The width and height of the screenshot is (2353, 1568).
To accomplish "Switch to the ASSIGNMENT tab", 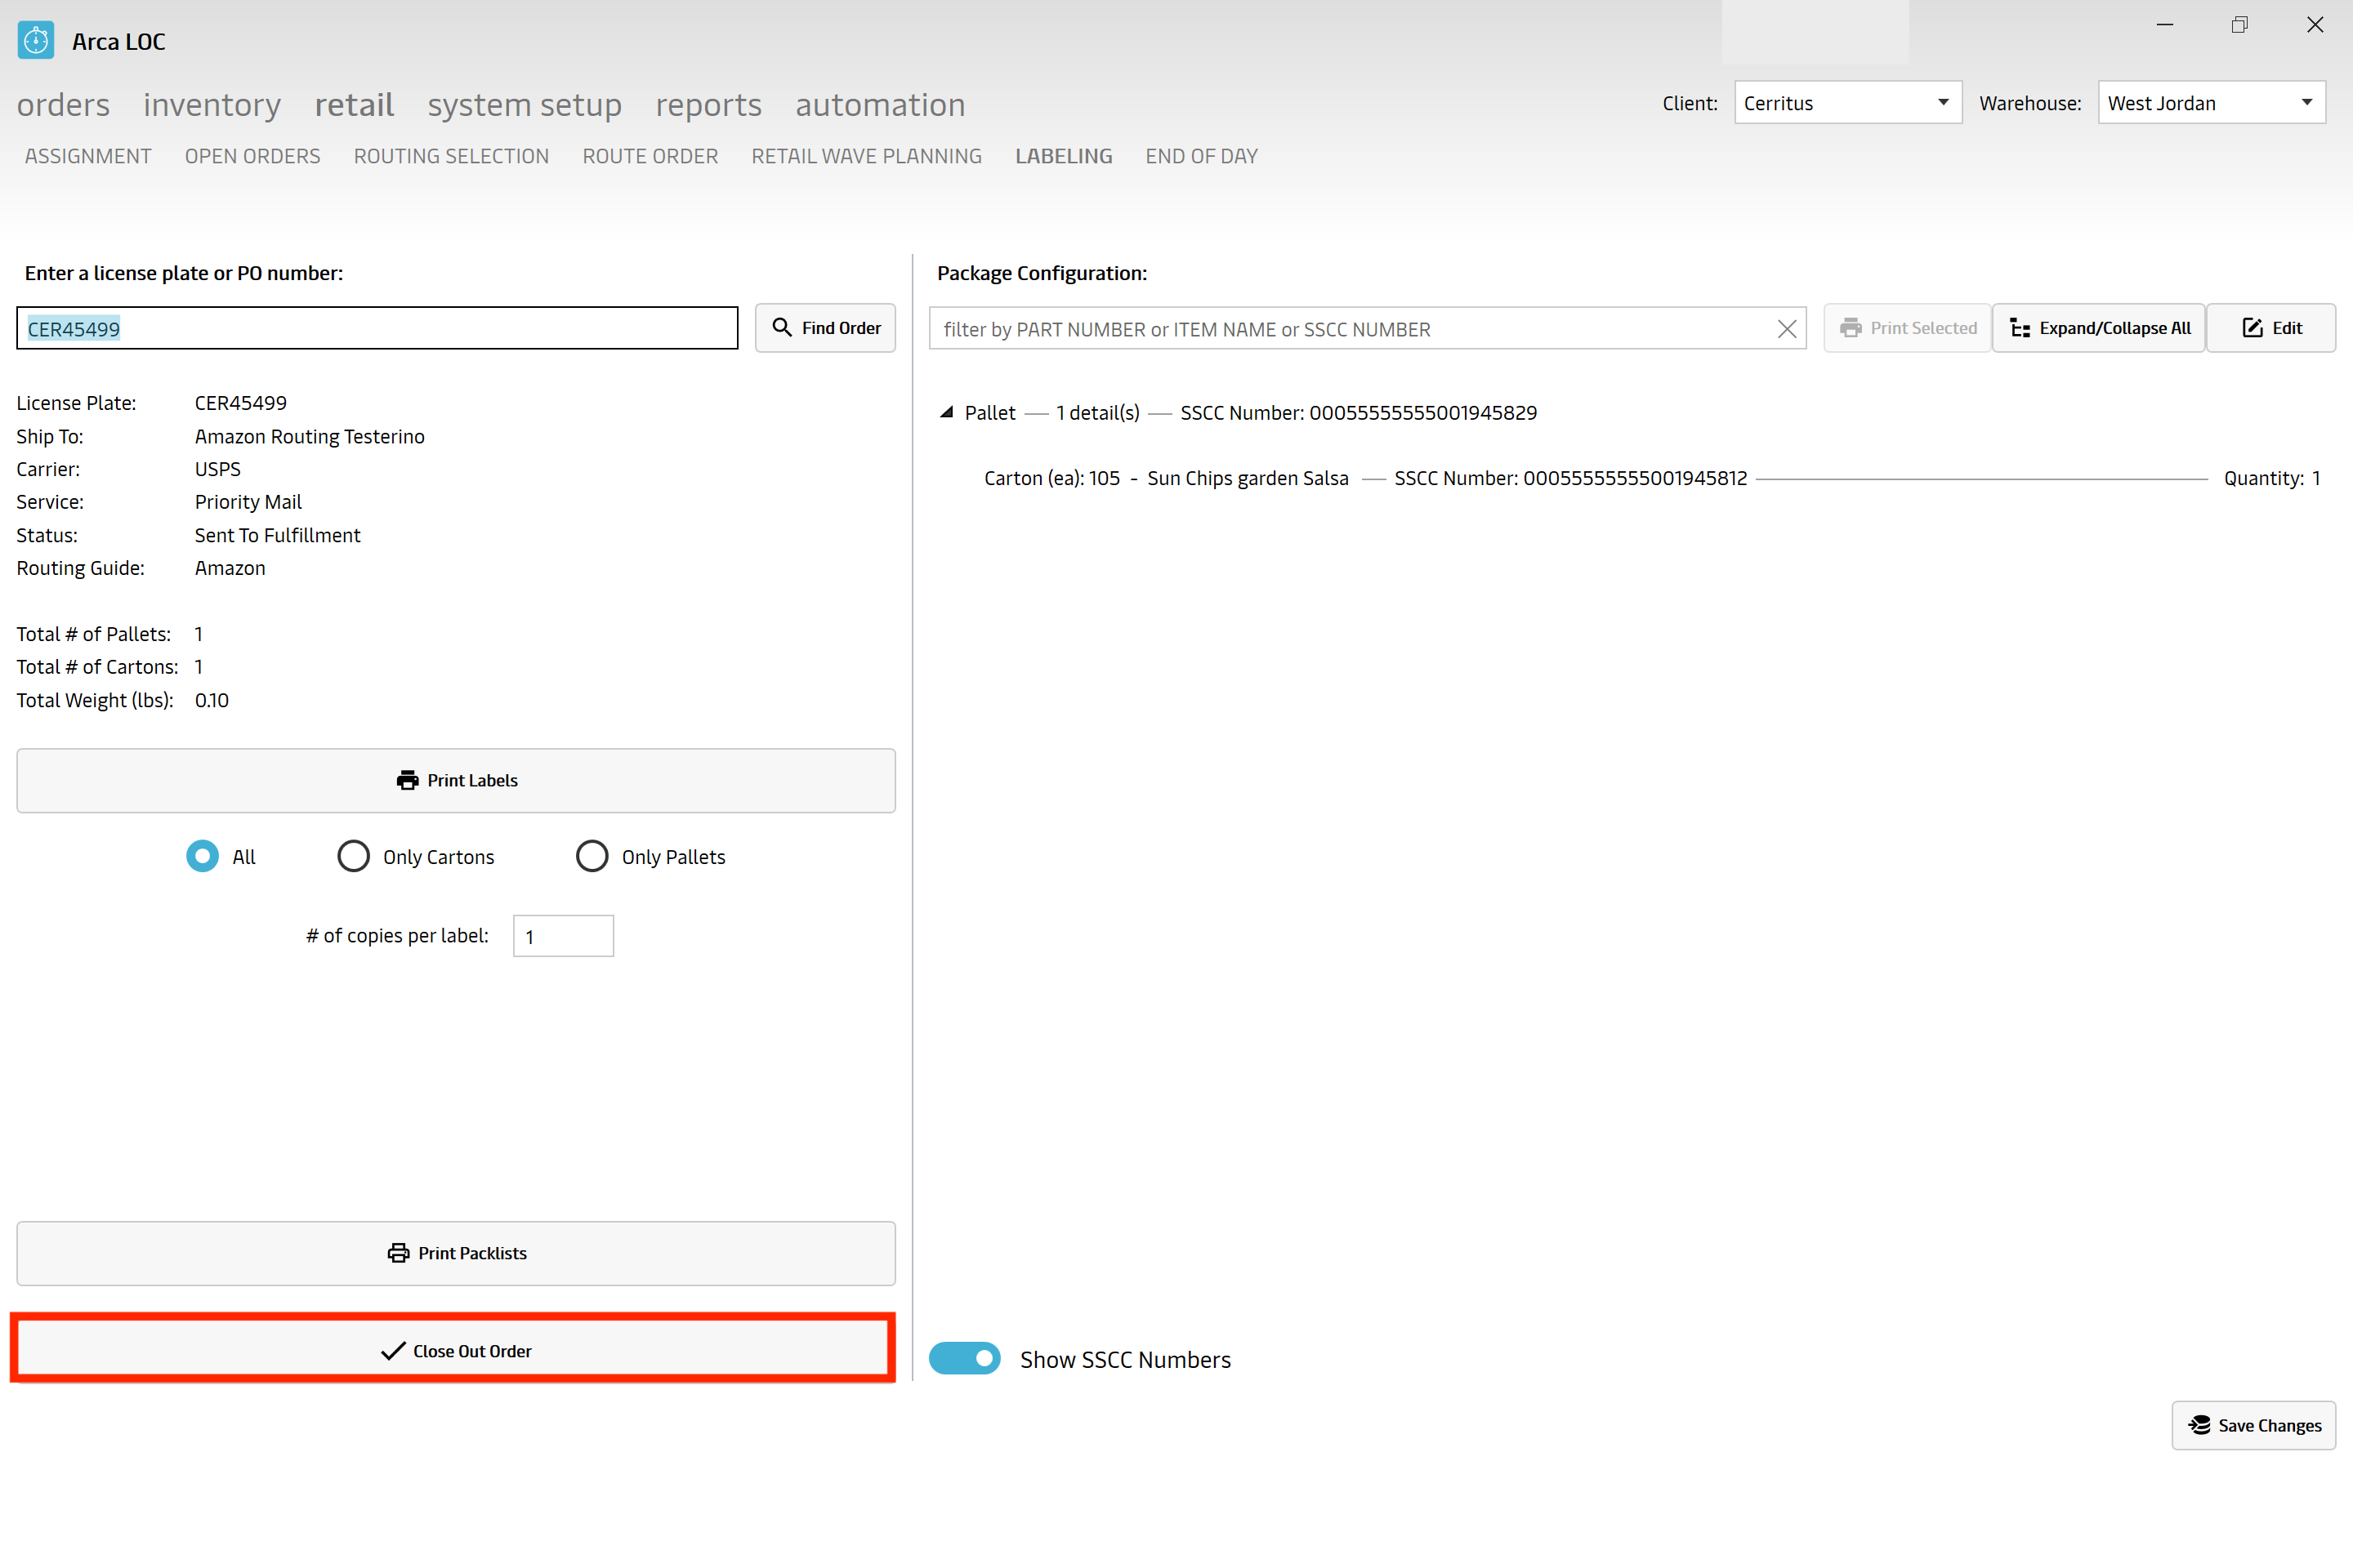I will [88, 156].
